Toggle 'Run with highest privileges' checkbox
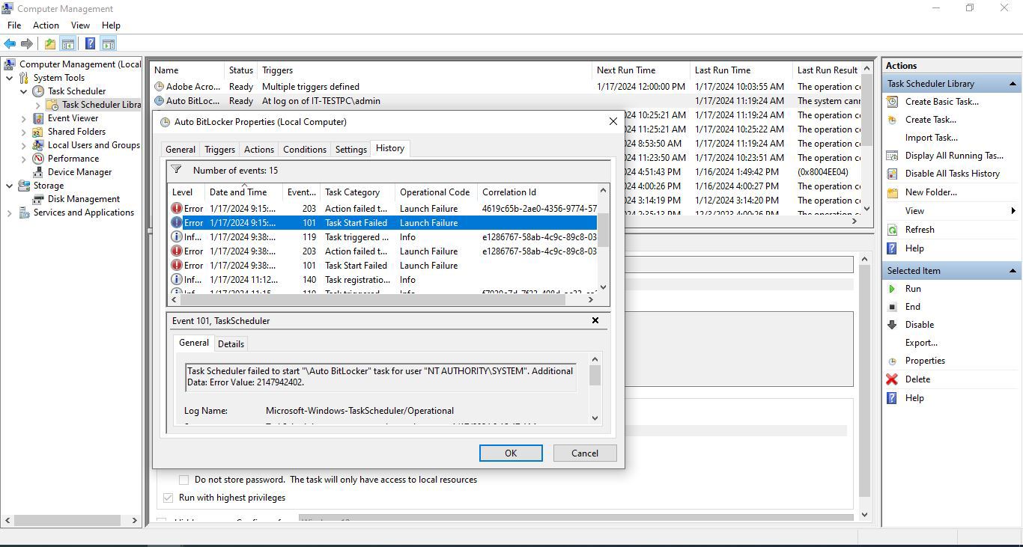 [x=168, y=498]
